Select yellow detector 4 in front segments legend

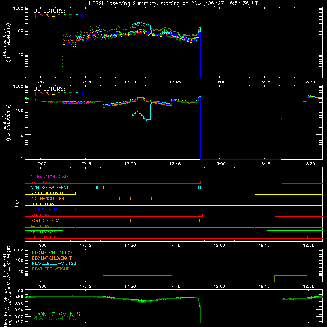tap(53, 16)
